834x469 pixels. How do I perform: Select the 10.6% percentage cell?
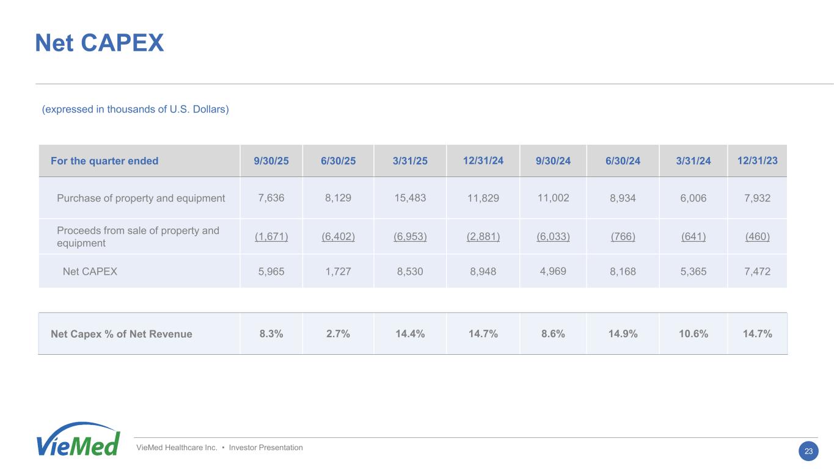point(693,334)
